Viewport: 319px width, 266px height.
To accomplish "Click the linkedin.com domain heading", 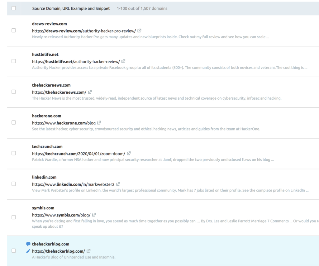I will click(x=44, y=177).
